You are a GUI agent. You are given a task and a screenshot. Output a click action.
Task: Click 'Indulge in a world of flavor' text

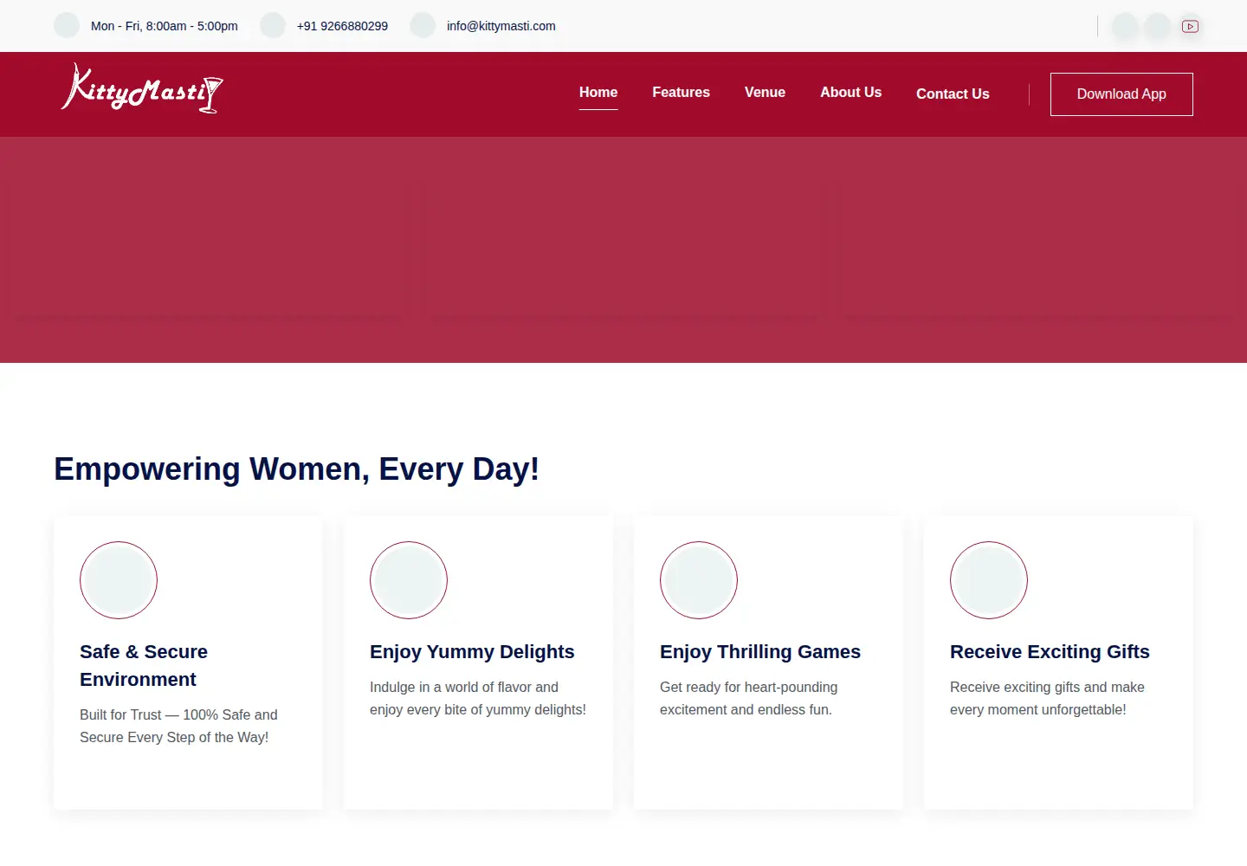point(478,698)
